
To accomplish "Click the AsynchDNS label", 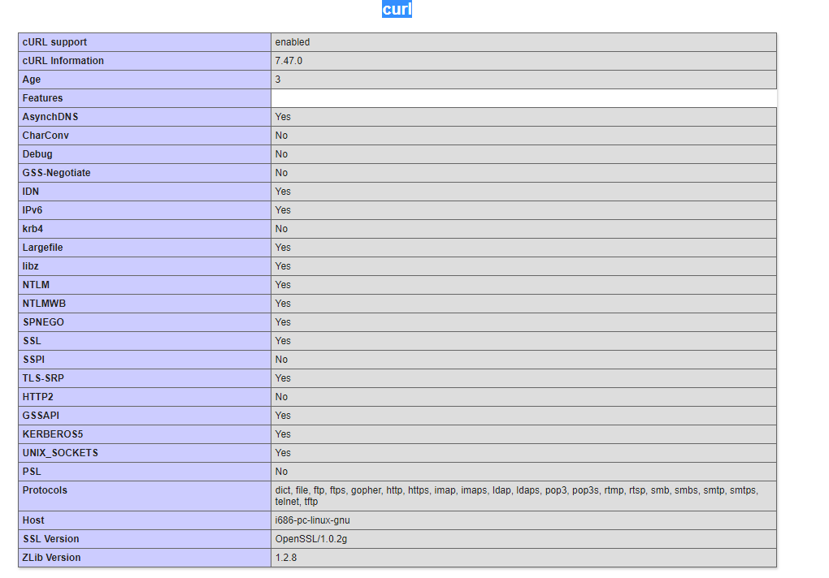I will 50,117.
